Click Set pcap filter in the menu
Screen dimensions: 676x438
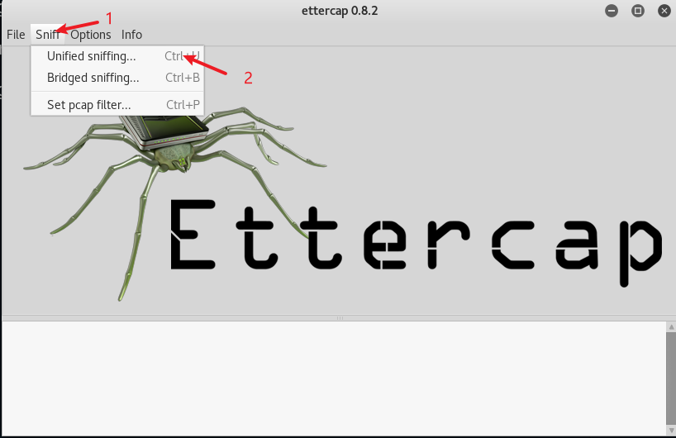(x=89, y=105)
